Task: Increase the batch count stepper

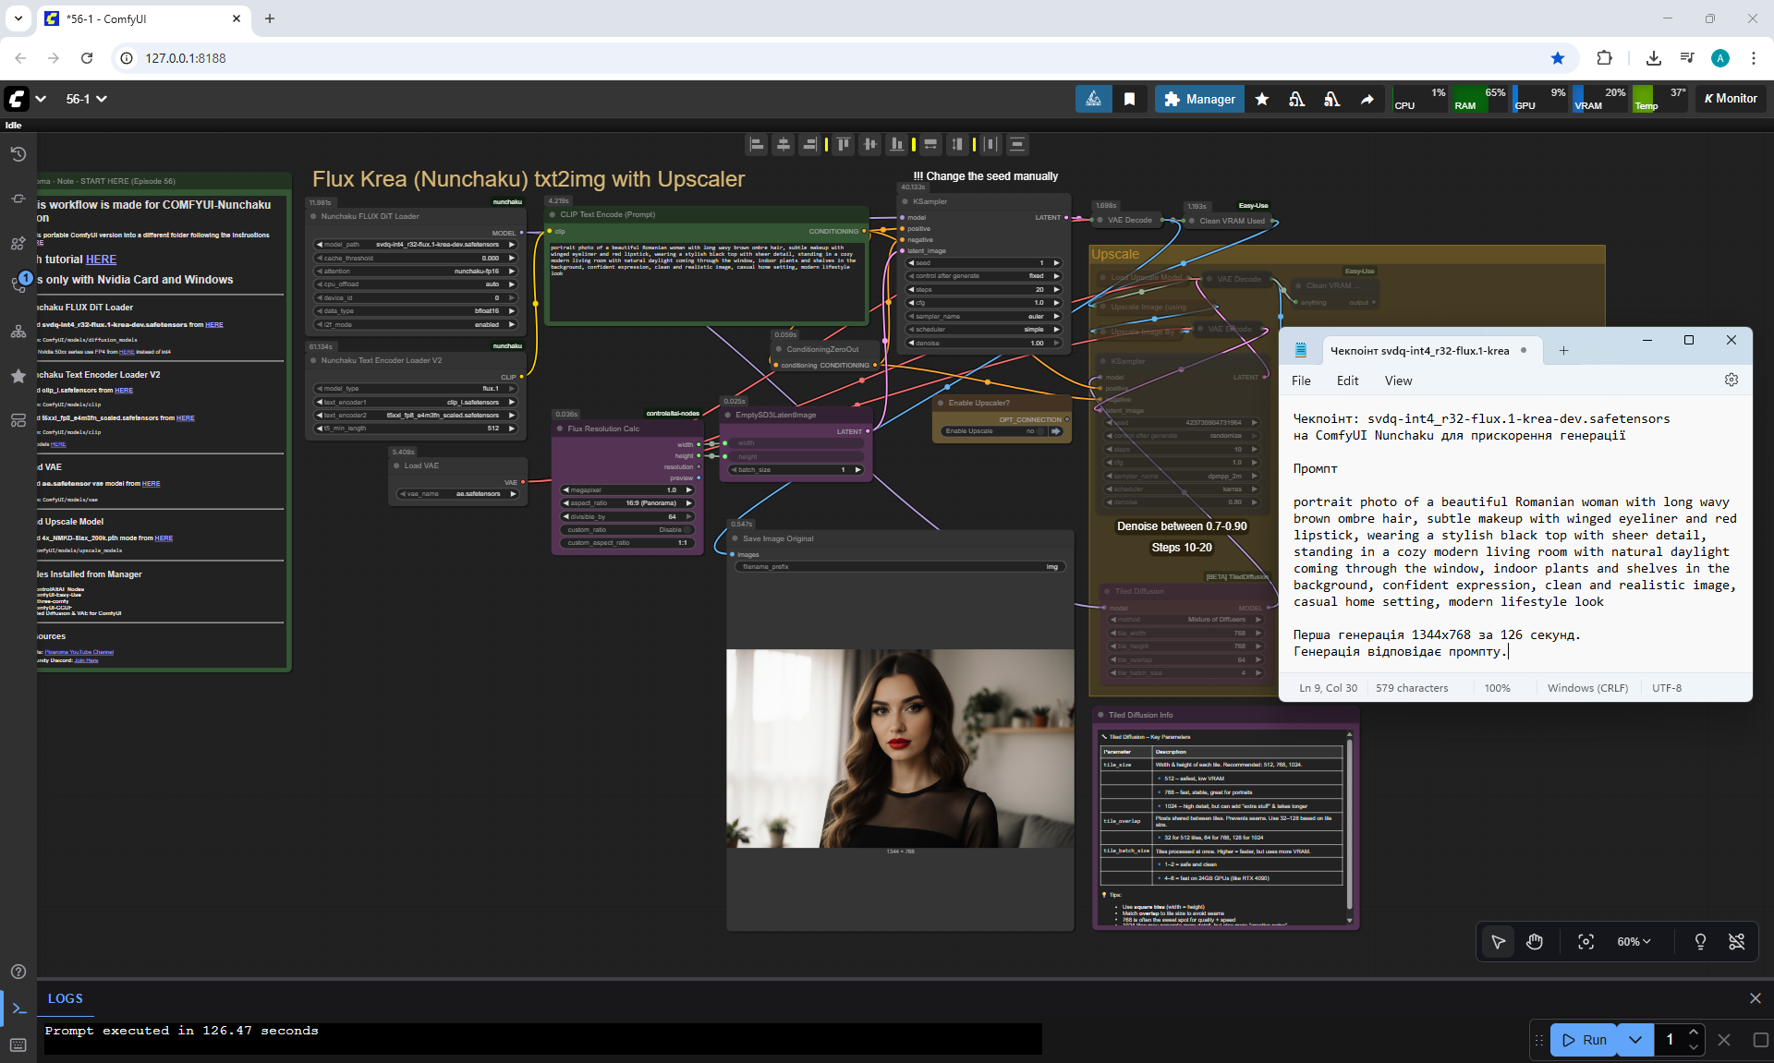Action: point(1694,1033)
